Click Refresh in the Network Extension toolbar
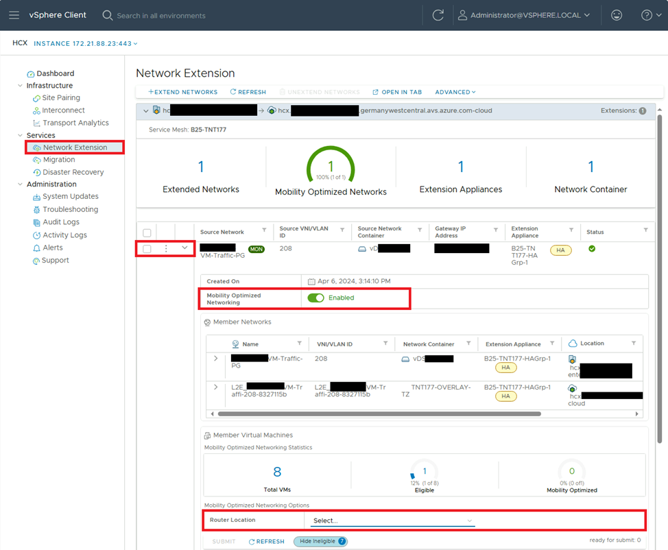 [248, 92]
